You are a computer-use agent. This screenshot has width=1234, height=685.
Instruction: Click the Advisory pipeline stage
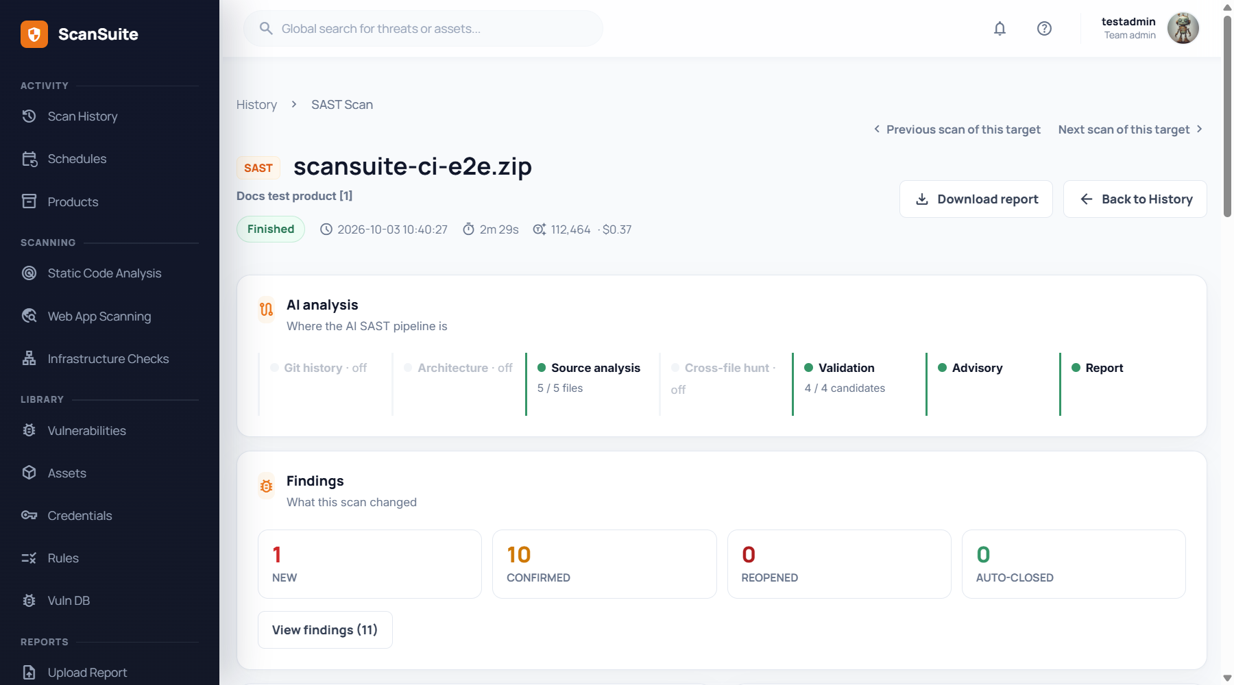pos(992,384)
